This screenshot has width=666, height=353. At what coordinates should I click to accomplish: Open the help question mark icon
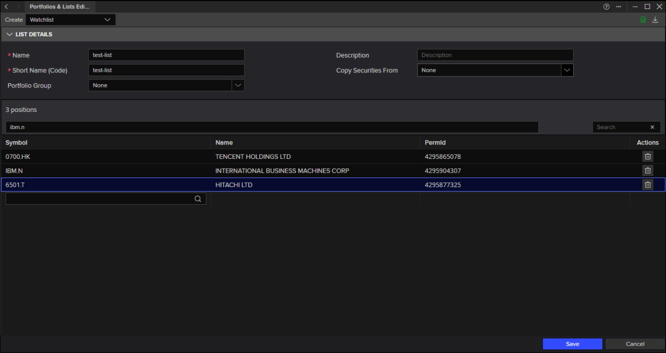[606, 6]
